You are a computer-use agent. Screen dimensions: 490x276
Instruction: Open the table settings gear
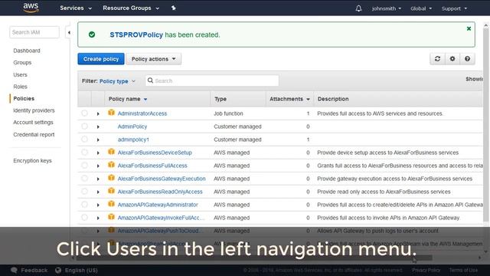pyautogui.click(x=452, y=59)
